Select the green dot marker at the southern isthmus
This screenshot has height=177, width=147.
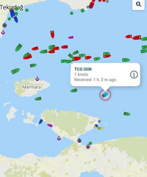(x=90, y=143)
